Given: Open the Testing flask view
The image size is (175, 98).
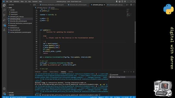Looking at the screenshot, I should pyautogui.click(x=4, y=30).
